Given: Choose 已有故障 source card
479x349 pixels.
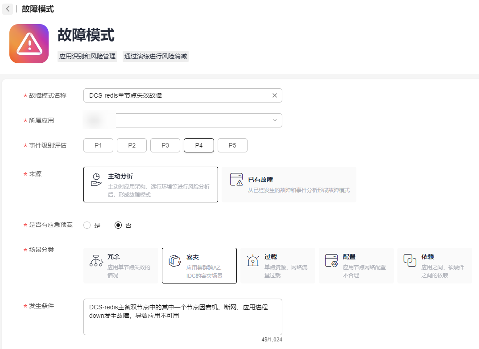Looking at the screenshot, I should [289, 185].
